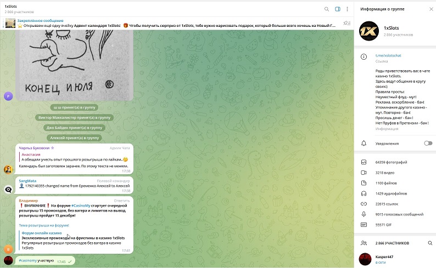Open the 9015 voice messages list
436x268 pixels.
(x=399, y=214)
